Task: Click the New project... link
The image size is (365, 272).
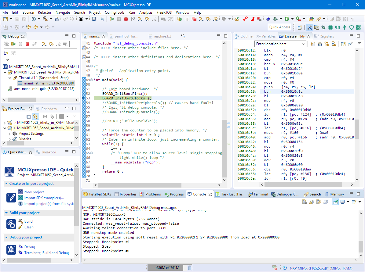Action: (x=35, y=192)
